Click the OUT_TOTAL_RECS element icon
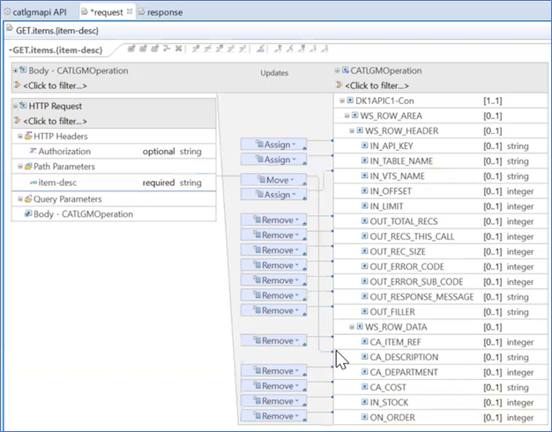The width and height of the screenshot is (552, 432). click(x=365, y=221)
